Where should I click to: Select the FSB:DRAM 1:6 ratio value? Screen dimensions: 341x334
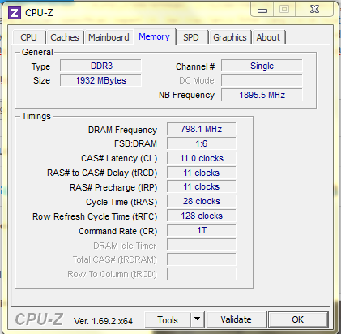pos(202,143)
